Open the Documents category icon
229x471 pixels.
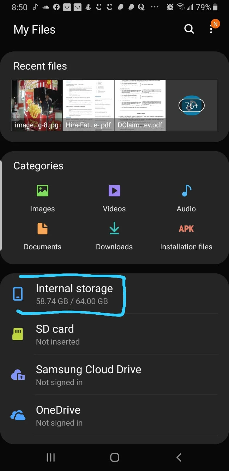pyautogui.click(x=43, y=228)
